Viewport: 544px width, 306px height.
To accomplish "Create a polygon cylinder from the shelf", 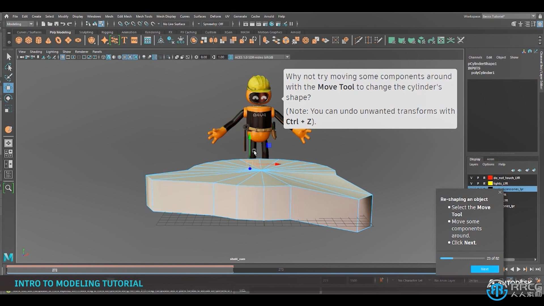I will coord(39,41).
